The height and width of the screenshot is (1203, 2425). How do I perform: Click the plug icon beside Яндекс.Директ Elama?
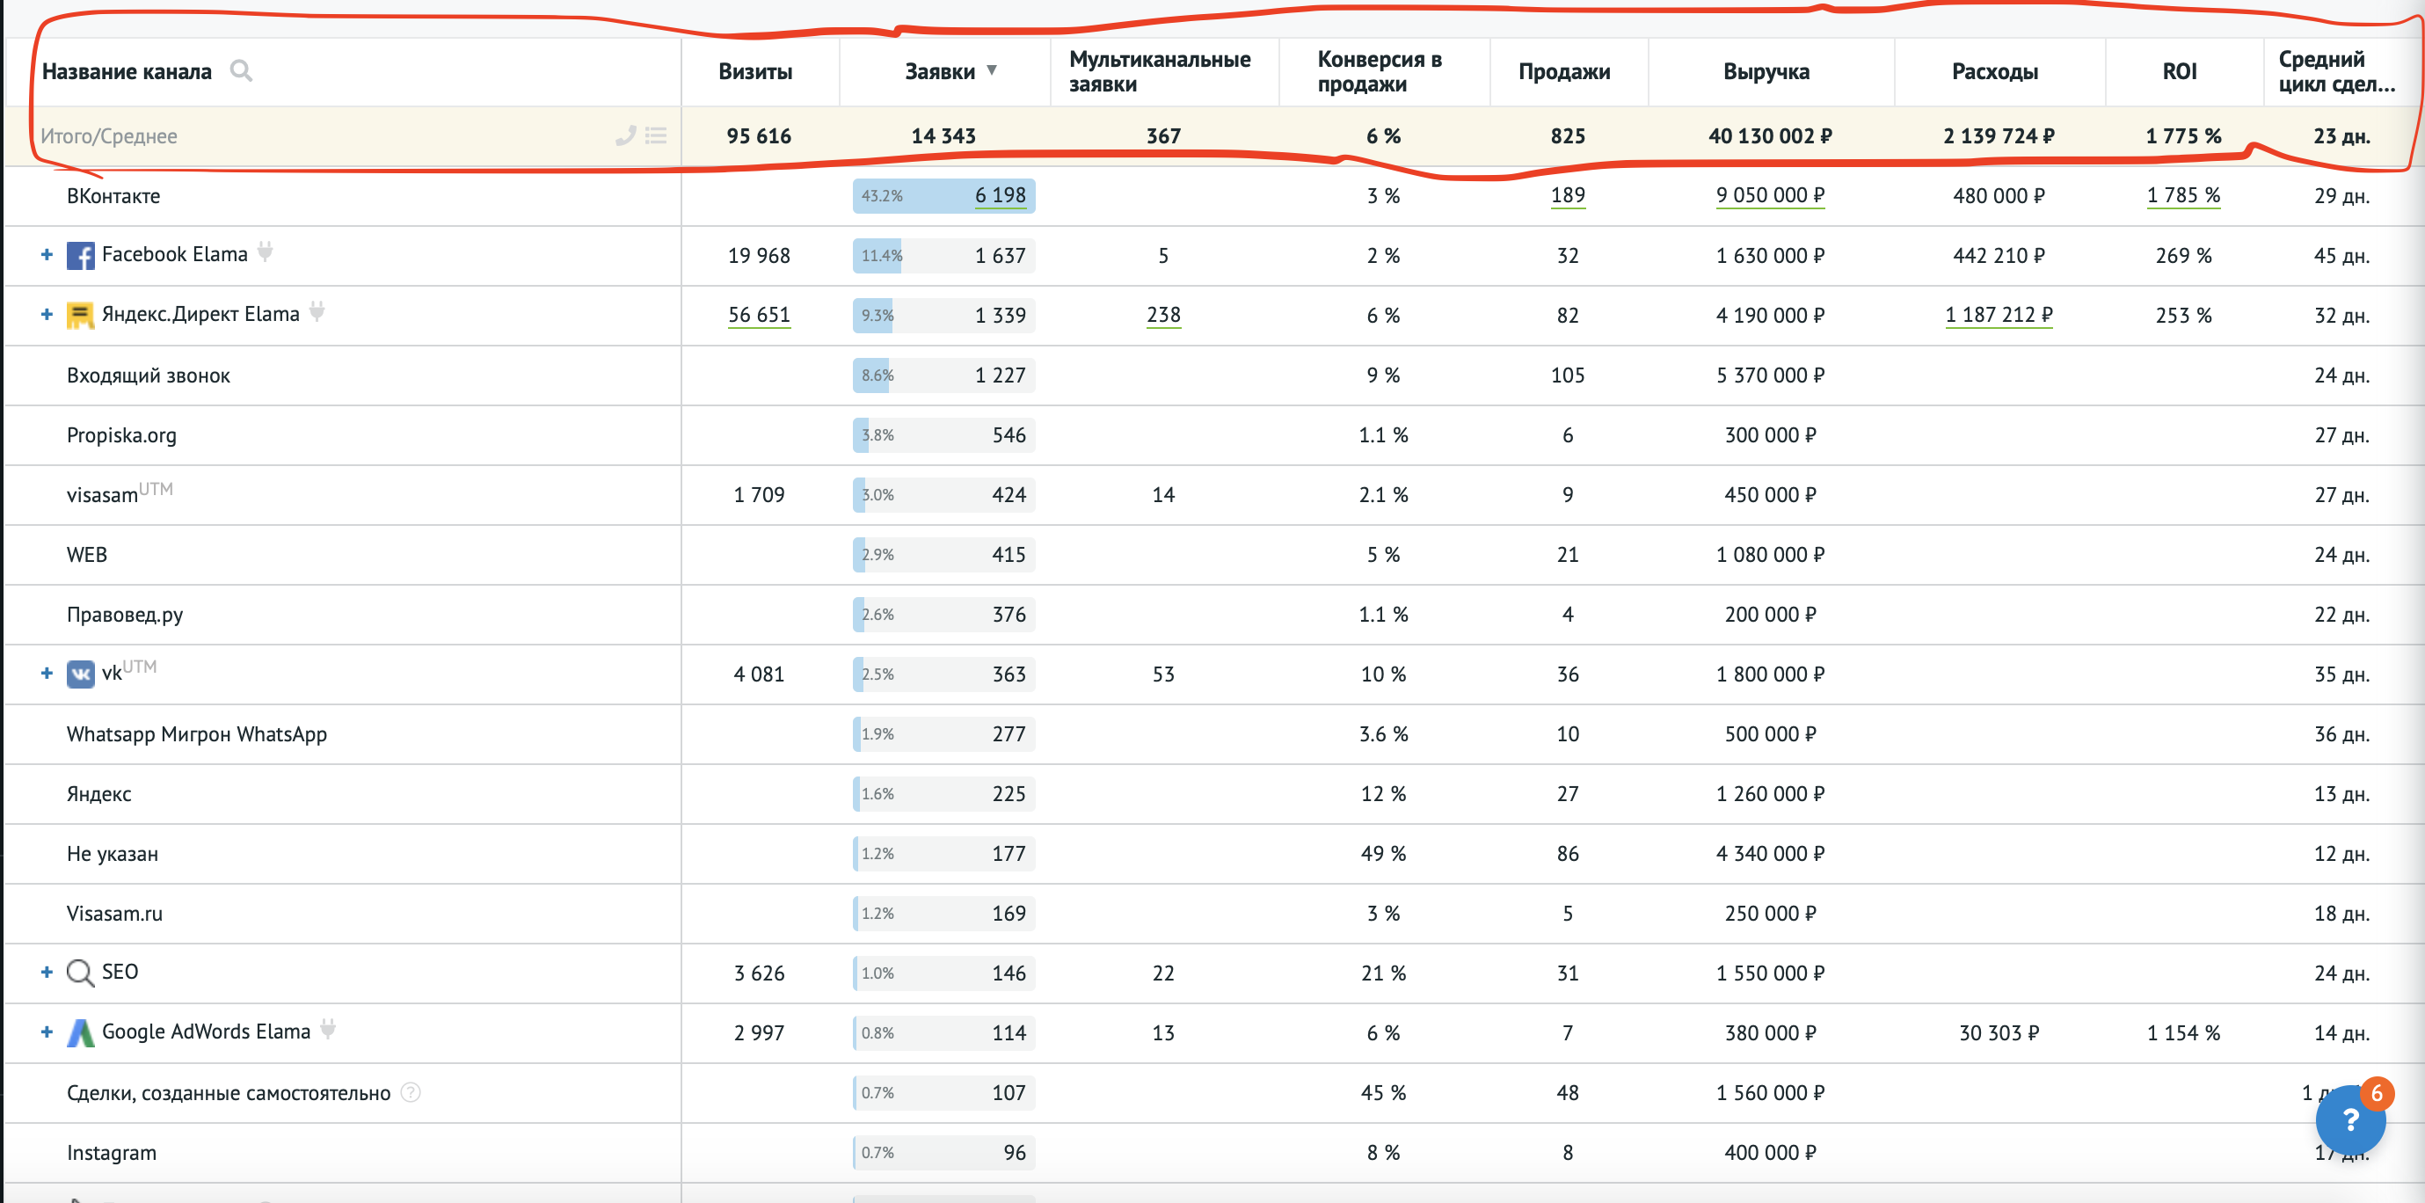[x=317, y=310]
